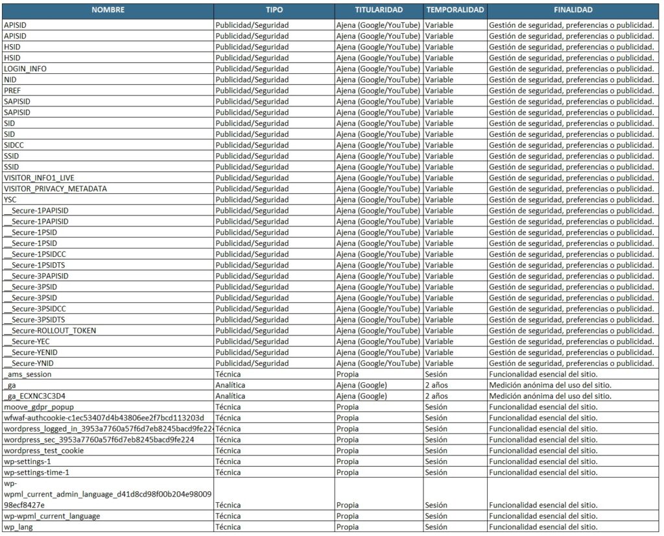Select the TITULARIDAD column header
The width and height of the screenshot is (664, 536).
pos(379,10)
